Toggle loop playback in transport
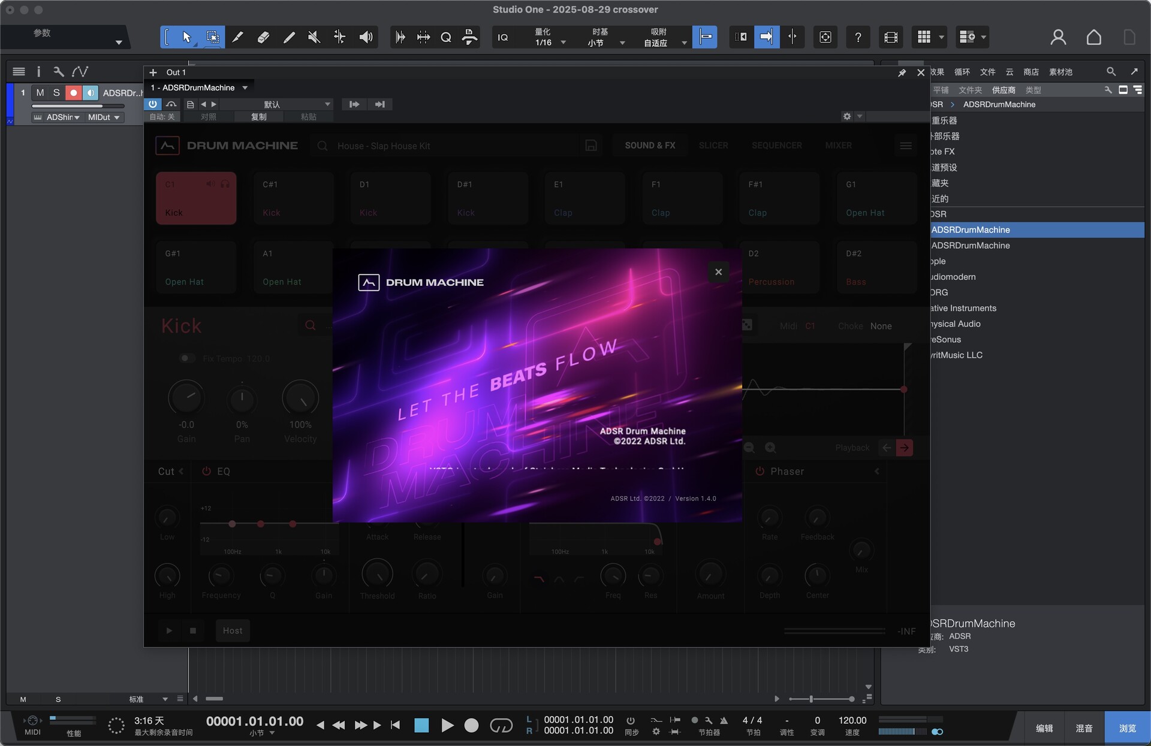 pyautogui.click(x=501, y=726)
